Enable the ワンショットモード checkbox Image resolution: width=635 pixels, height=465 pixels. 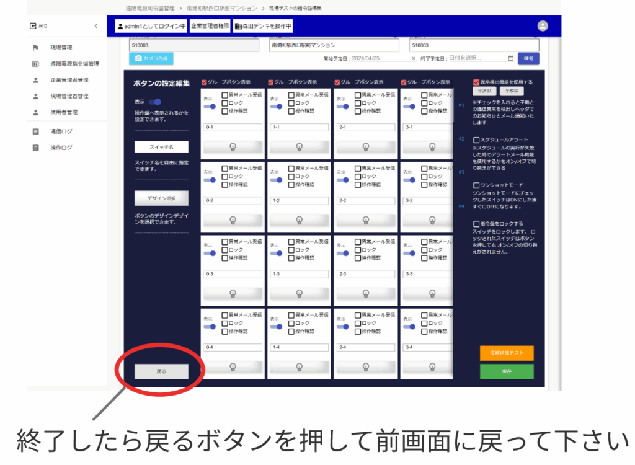click(x=476, y=185)
